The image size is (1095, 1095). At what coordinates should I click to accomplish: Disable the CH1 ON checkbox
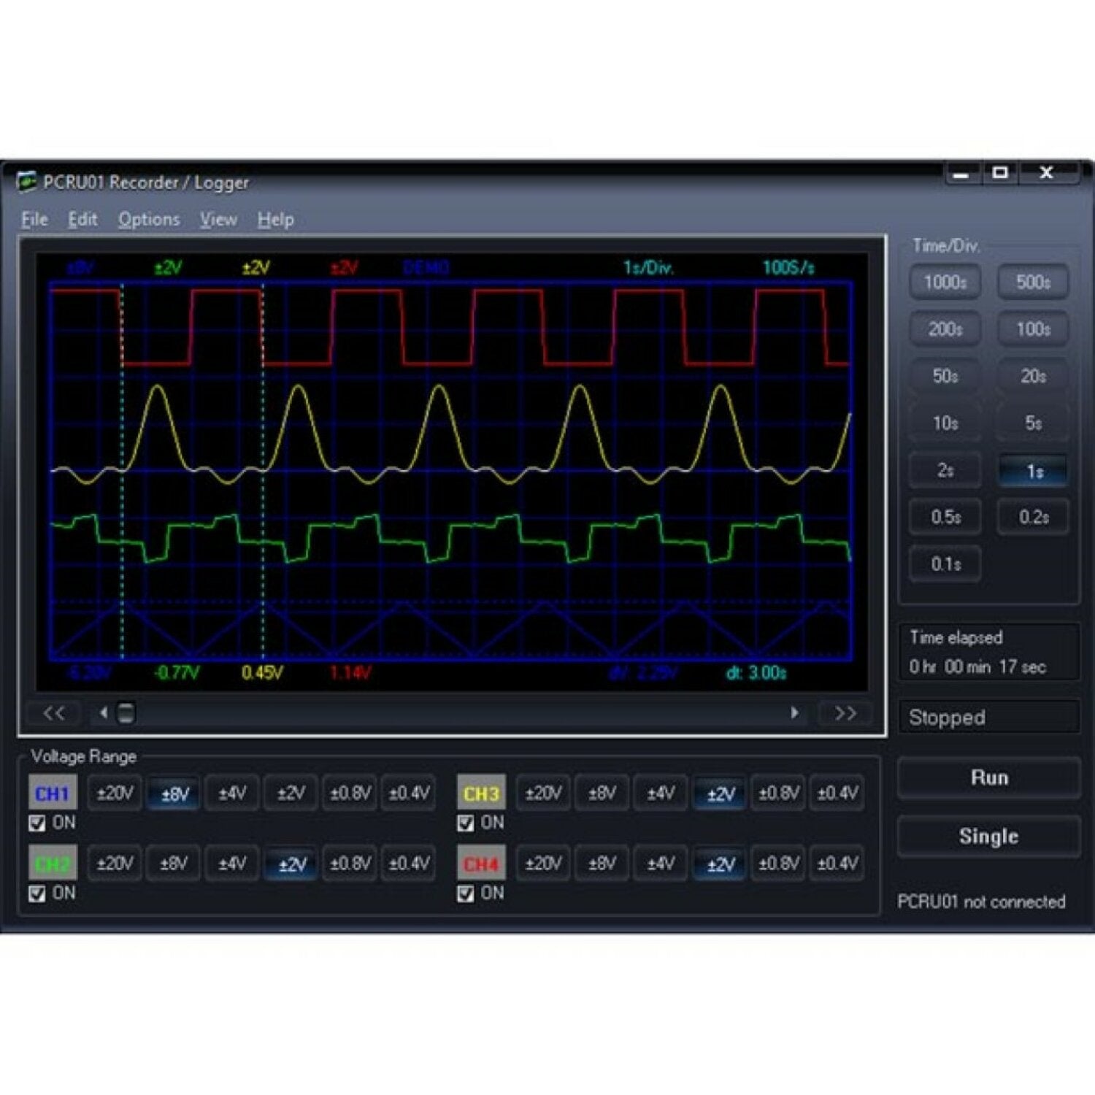(37, 823)
